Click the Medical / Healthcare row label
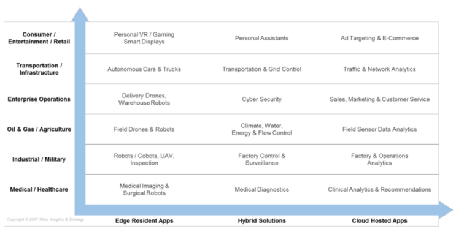Viewport: 456px width, 229px height. [x=39, y=190]
